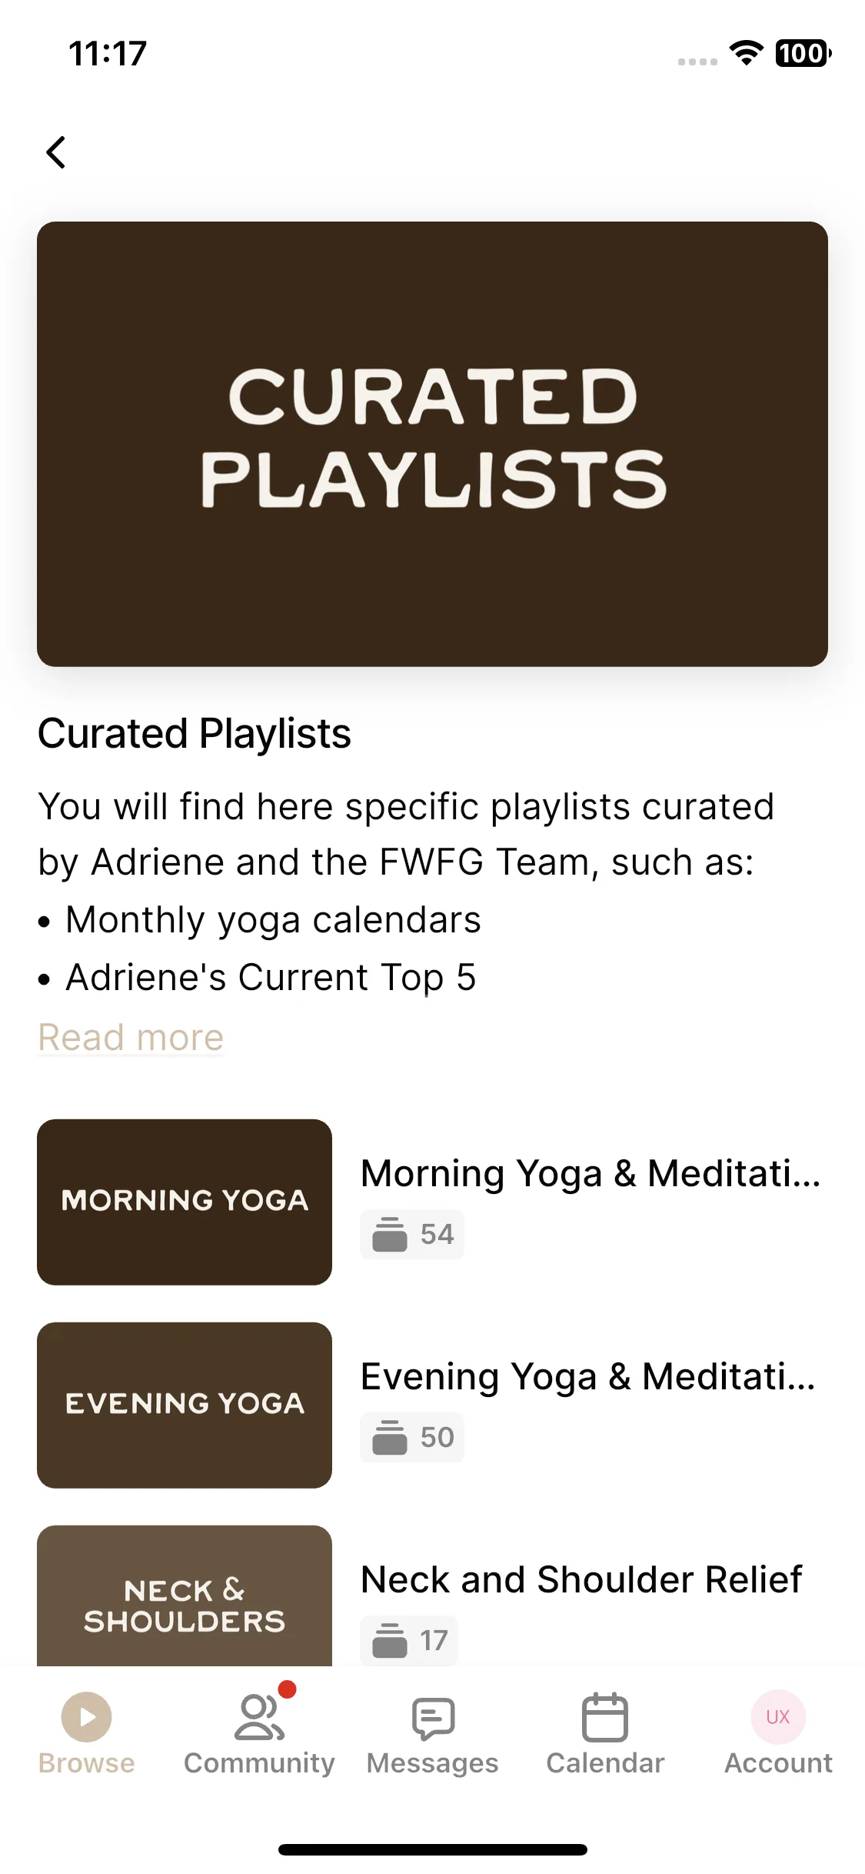Viewport: 865px width, 1874px height.
Task: Open the Browse tab play icon
Action: click(x=86, y=1716)
